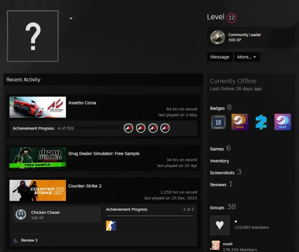Screen dimensions: 299x252
Task: Click the '1 of 1' achievement count
Action: point(188,209)
